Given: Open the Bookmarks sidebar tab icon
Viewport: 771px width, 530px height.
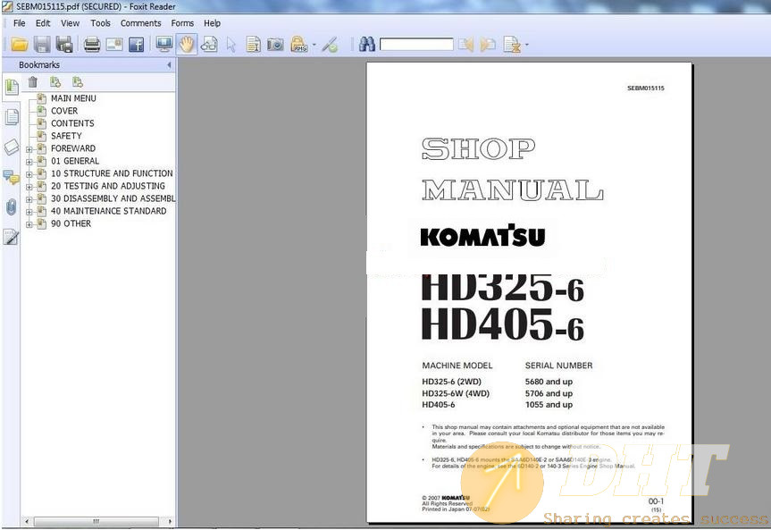Looking at the screenshot, I should [12, 87].
